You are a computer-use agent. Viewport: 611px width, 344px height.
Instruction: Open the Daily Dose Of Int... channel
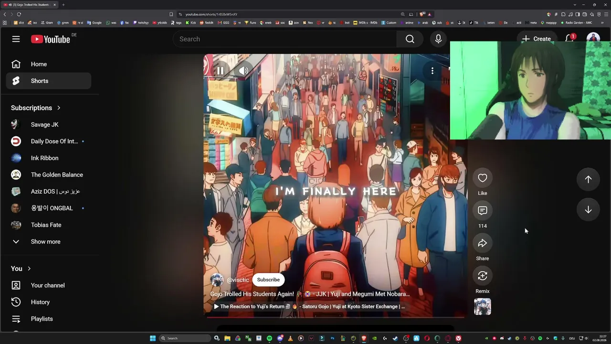(x=49, y=141)
